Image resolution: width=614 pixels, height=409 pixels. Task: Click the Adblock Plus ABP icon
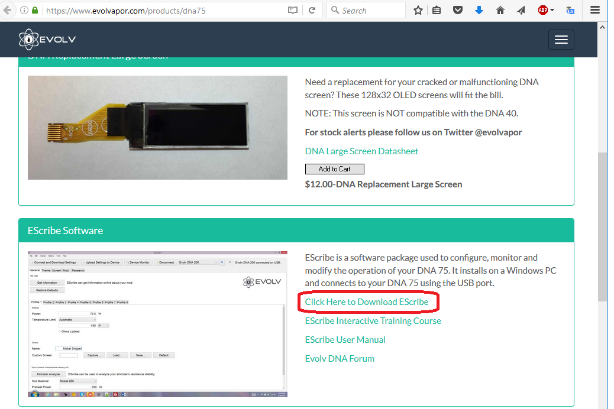click(x=542, y=11)
